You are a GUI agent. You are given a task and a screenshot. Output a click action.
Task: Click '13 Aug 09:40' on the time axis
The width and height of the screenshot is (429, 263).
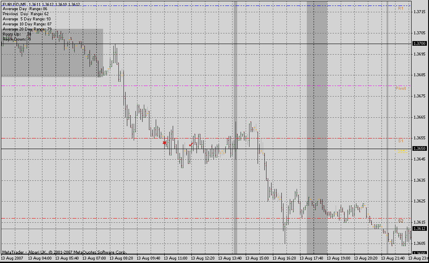click(x=148, y=258)
